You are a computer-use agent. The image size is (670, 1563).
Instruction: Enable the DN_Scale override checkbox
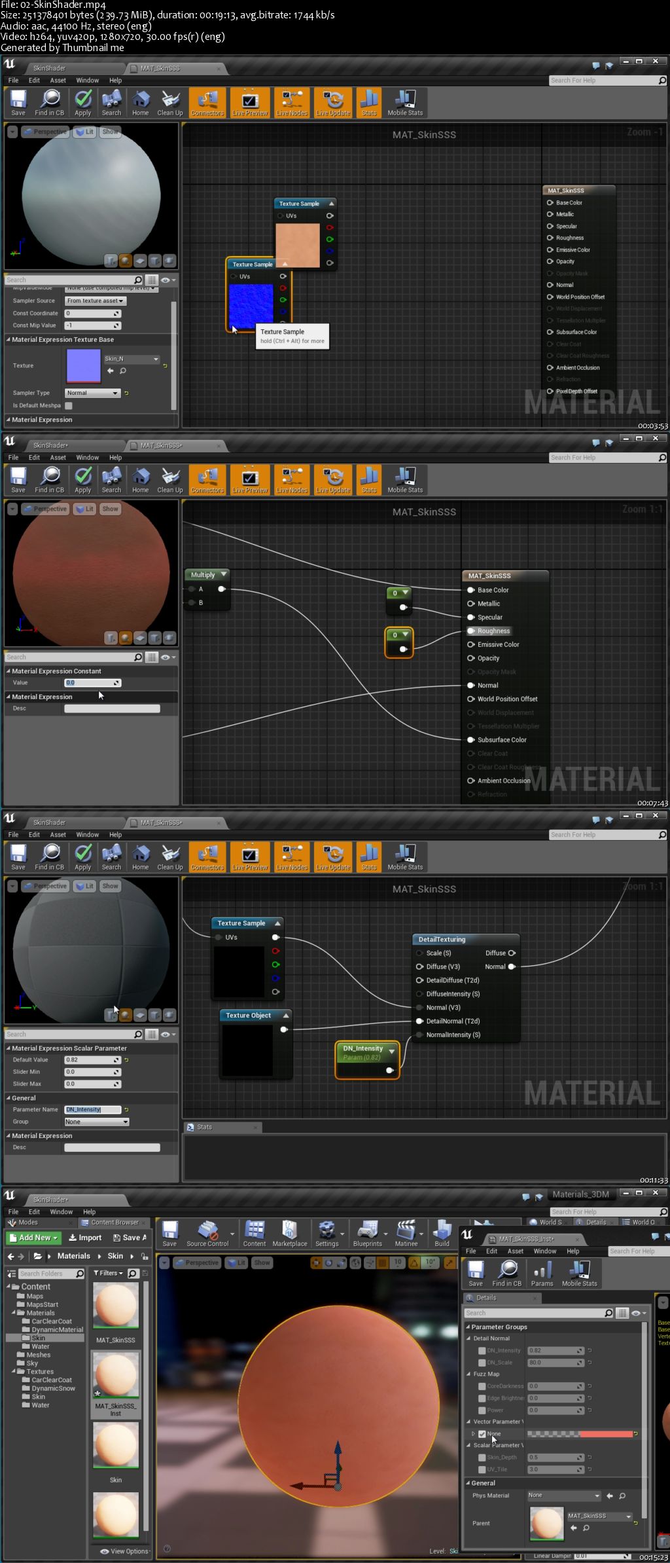(x=482, y=1363)
